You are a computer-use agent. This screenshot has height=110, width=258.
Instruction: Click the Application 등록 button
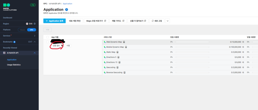coord(54,21)
